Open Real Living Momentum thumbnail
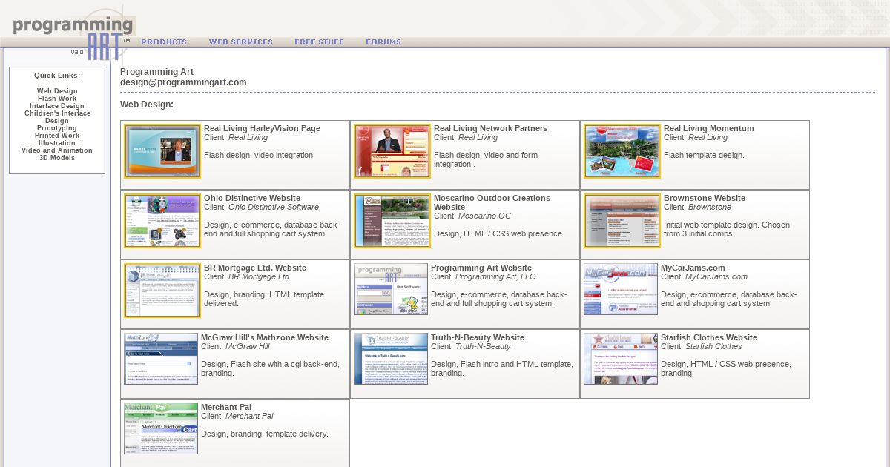 [622, 151]
